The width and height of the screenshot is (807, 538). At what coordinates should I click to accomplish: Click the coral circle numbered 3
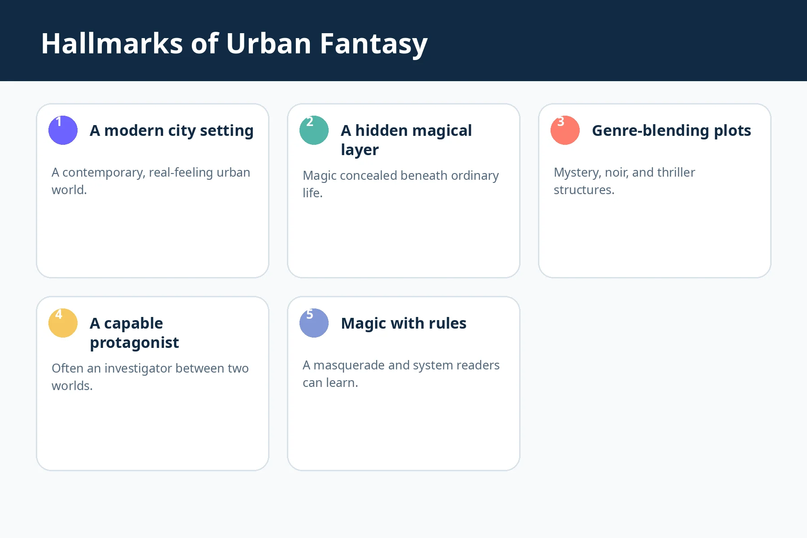[x=565, y=130]
